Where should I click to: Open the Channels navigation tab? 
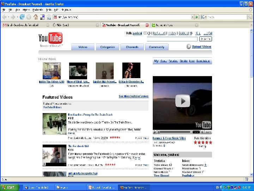coord(132,47)
